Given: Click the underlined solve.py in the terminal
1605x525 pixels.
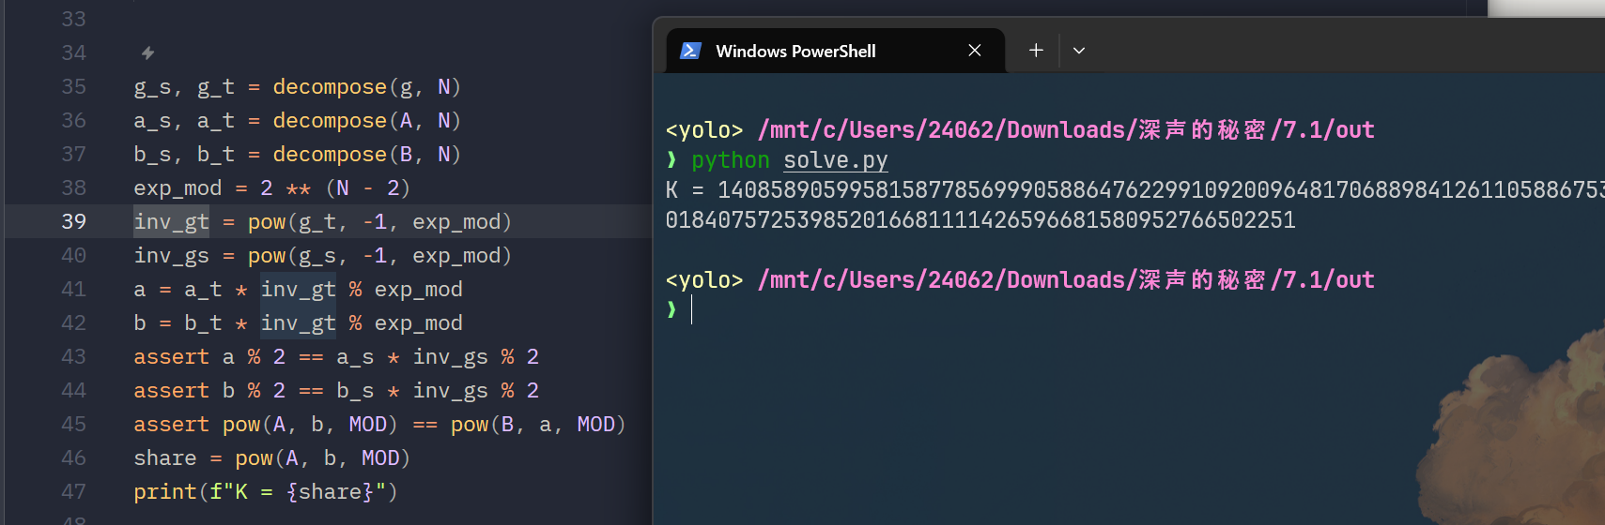Looking at the screenshot, I should click(x=836, y=160).
